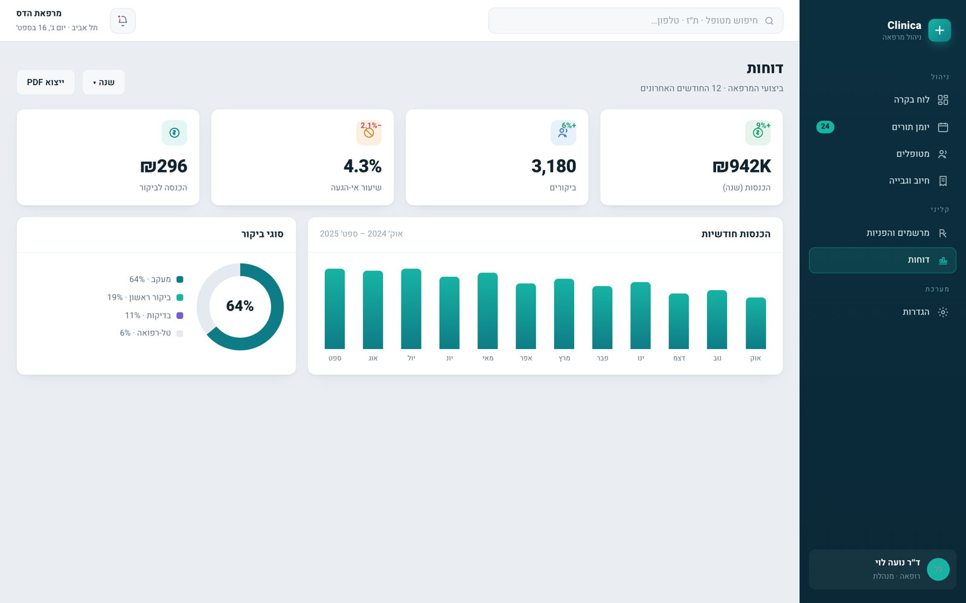Click the shekel icon on the ₪296 card
Image resolution: width=966 pixels, height=603 pixels.
pyautogui.click(x=174, y=133)
